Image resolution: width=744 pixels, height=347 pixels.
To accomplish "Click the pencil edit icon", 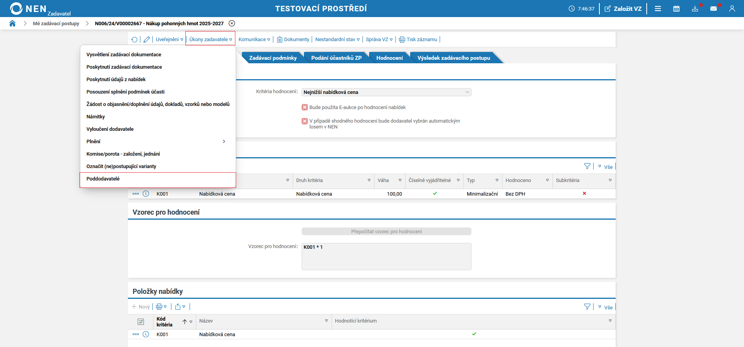I will [x=147, y=40].
